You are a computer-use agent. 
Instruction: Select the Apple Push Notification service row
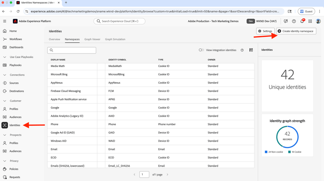(x=151, y=99)
